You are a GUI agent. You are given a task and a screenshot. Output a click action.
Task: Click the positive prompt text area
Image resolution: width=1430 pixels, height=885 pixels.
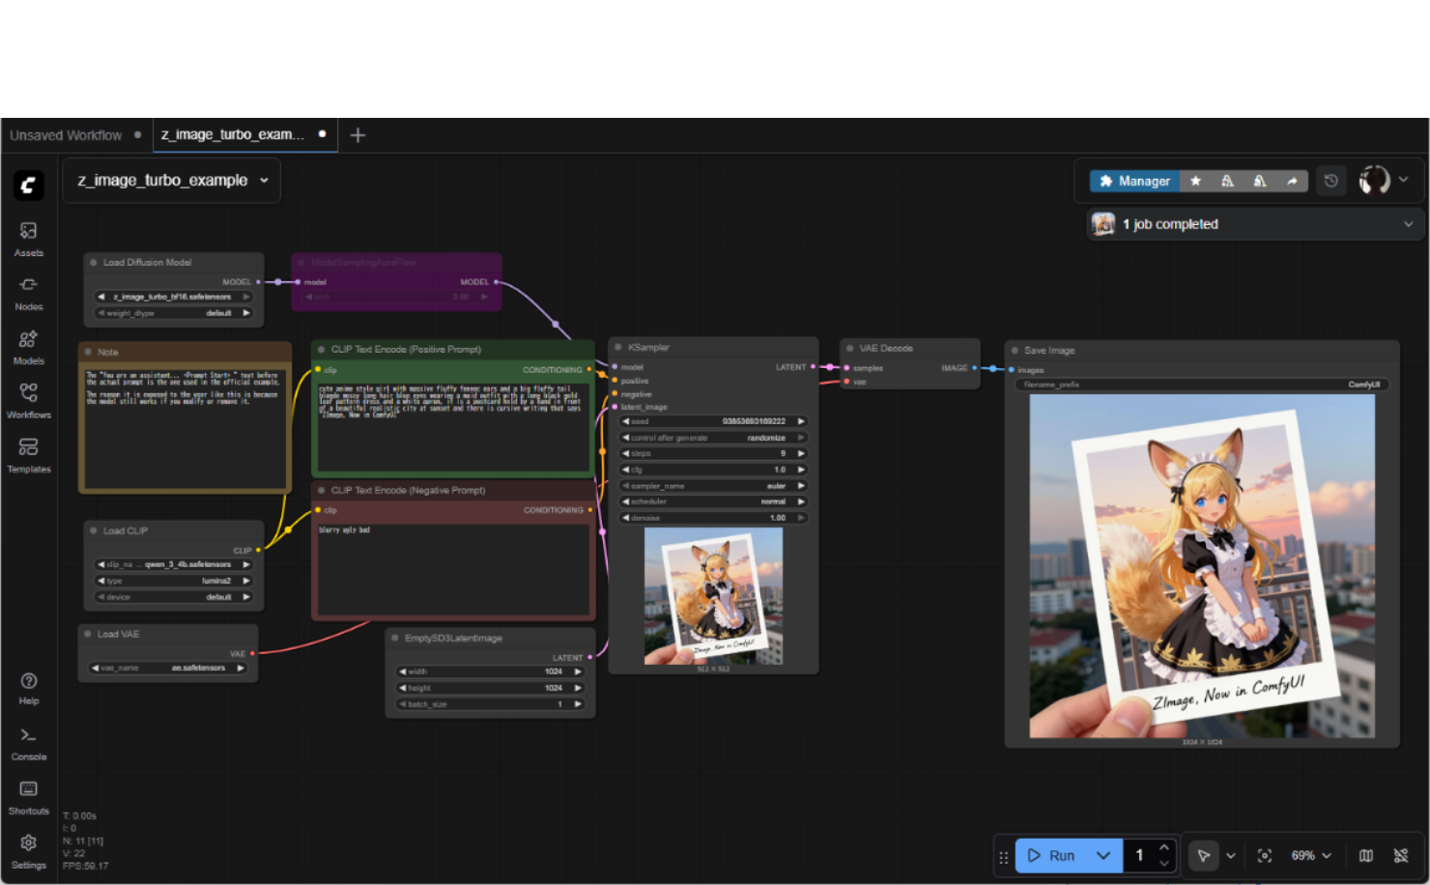453,426
